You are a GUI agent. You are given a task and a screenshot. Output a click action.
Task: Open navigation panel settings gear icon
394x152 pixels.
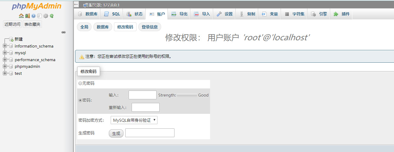pyautogui.click(x=46, y=16)
